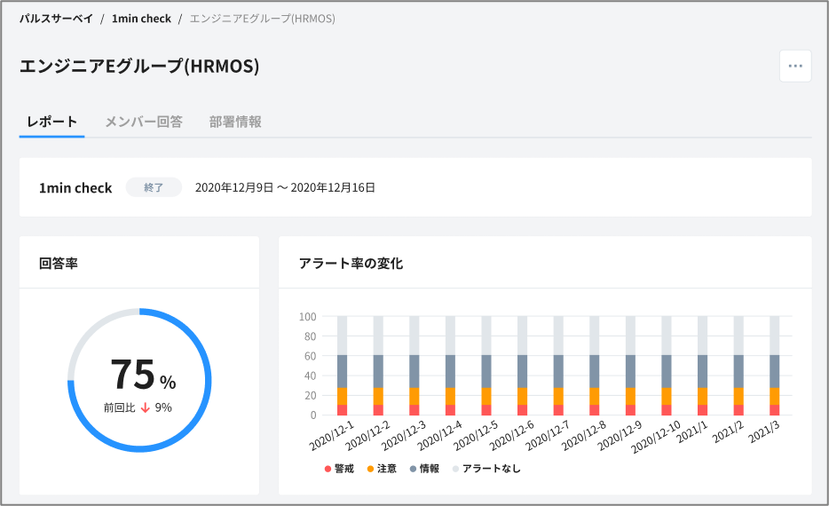This screenshot has height=506, width=829.
Task: Click the 終了 status badge
Action: pyautogui.click(x=154, y=187)
